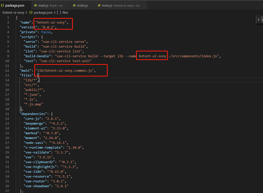Screen dimensions: 263x193
Task: Click the JS icon on index.js tab
Action: tap(74, 5)
